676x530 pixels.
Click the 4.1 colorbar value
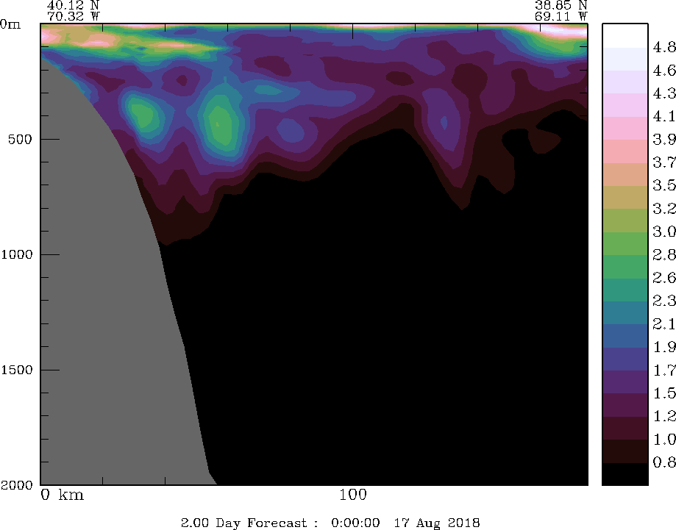(x=664, y=116)
